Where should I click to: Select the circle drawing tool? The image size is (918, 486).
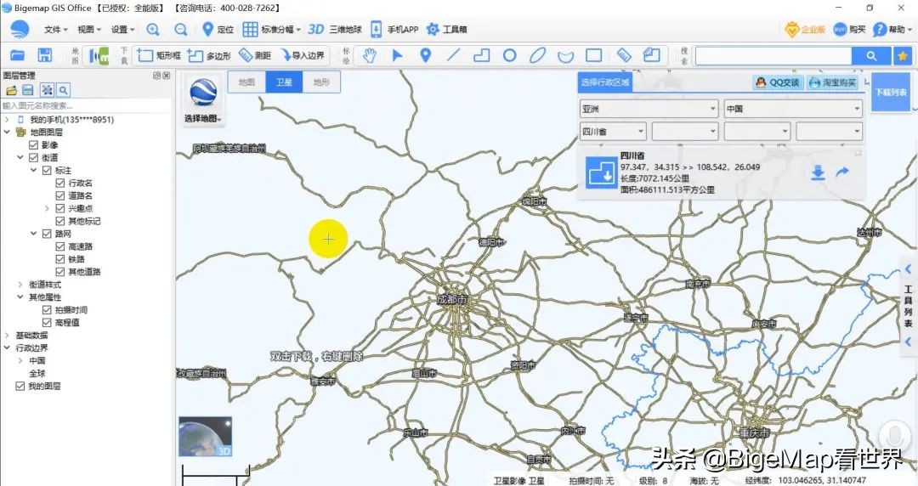(x=509, y=55)
